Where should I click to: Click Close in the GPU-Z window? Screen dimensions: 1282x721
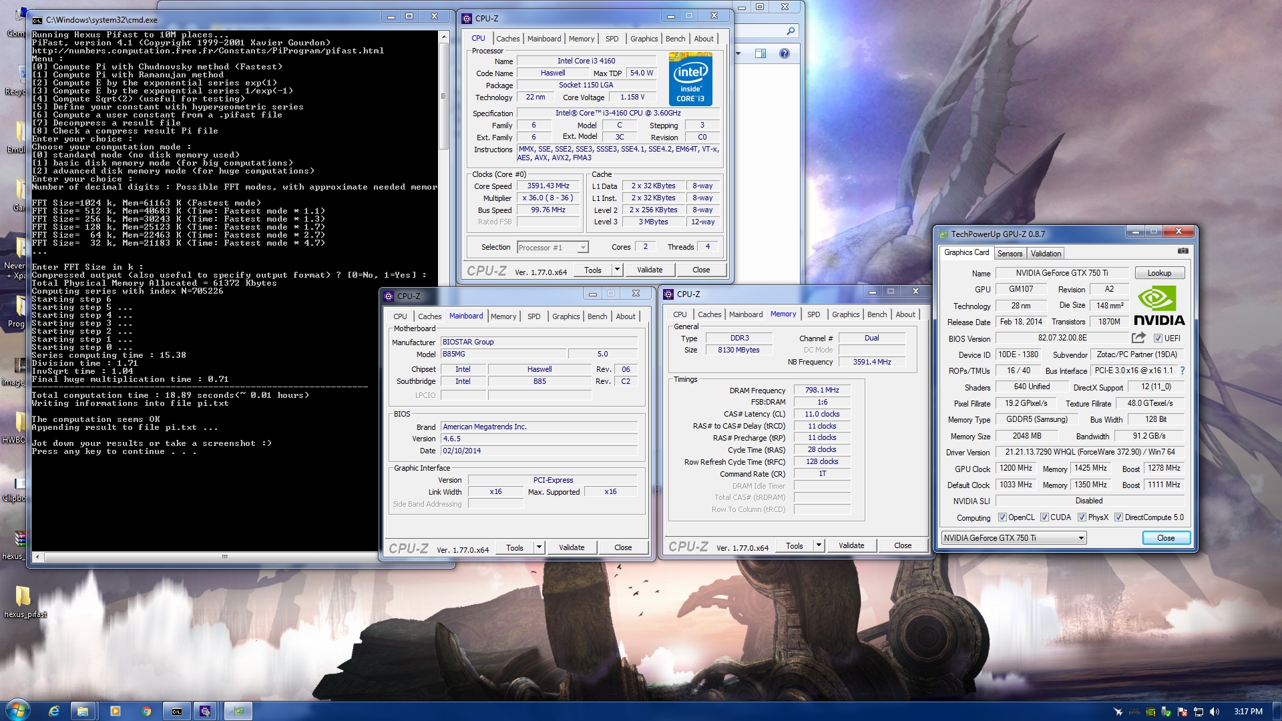coord(1165,537)
